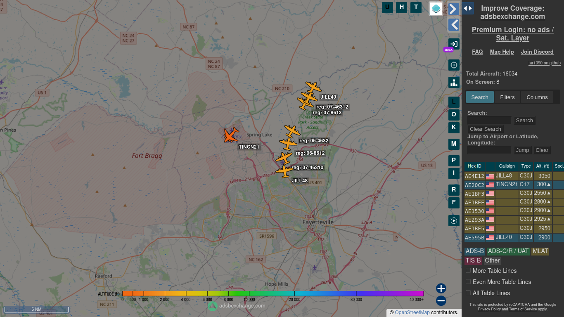The image size is (564, 317).
Task: Enable Even More Table Lines checkbox
Action: 468,282
